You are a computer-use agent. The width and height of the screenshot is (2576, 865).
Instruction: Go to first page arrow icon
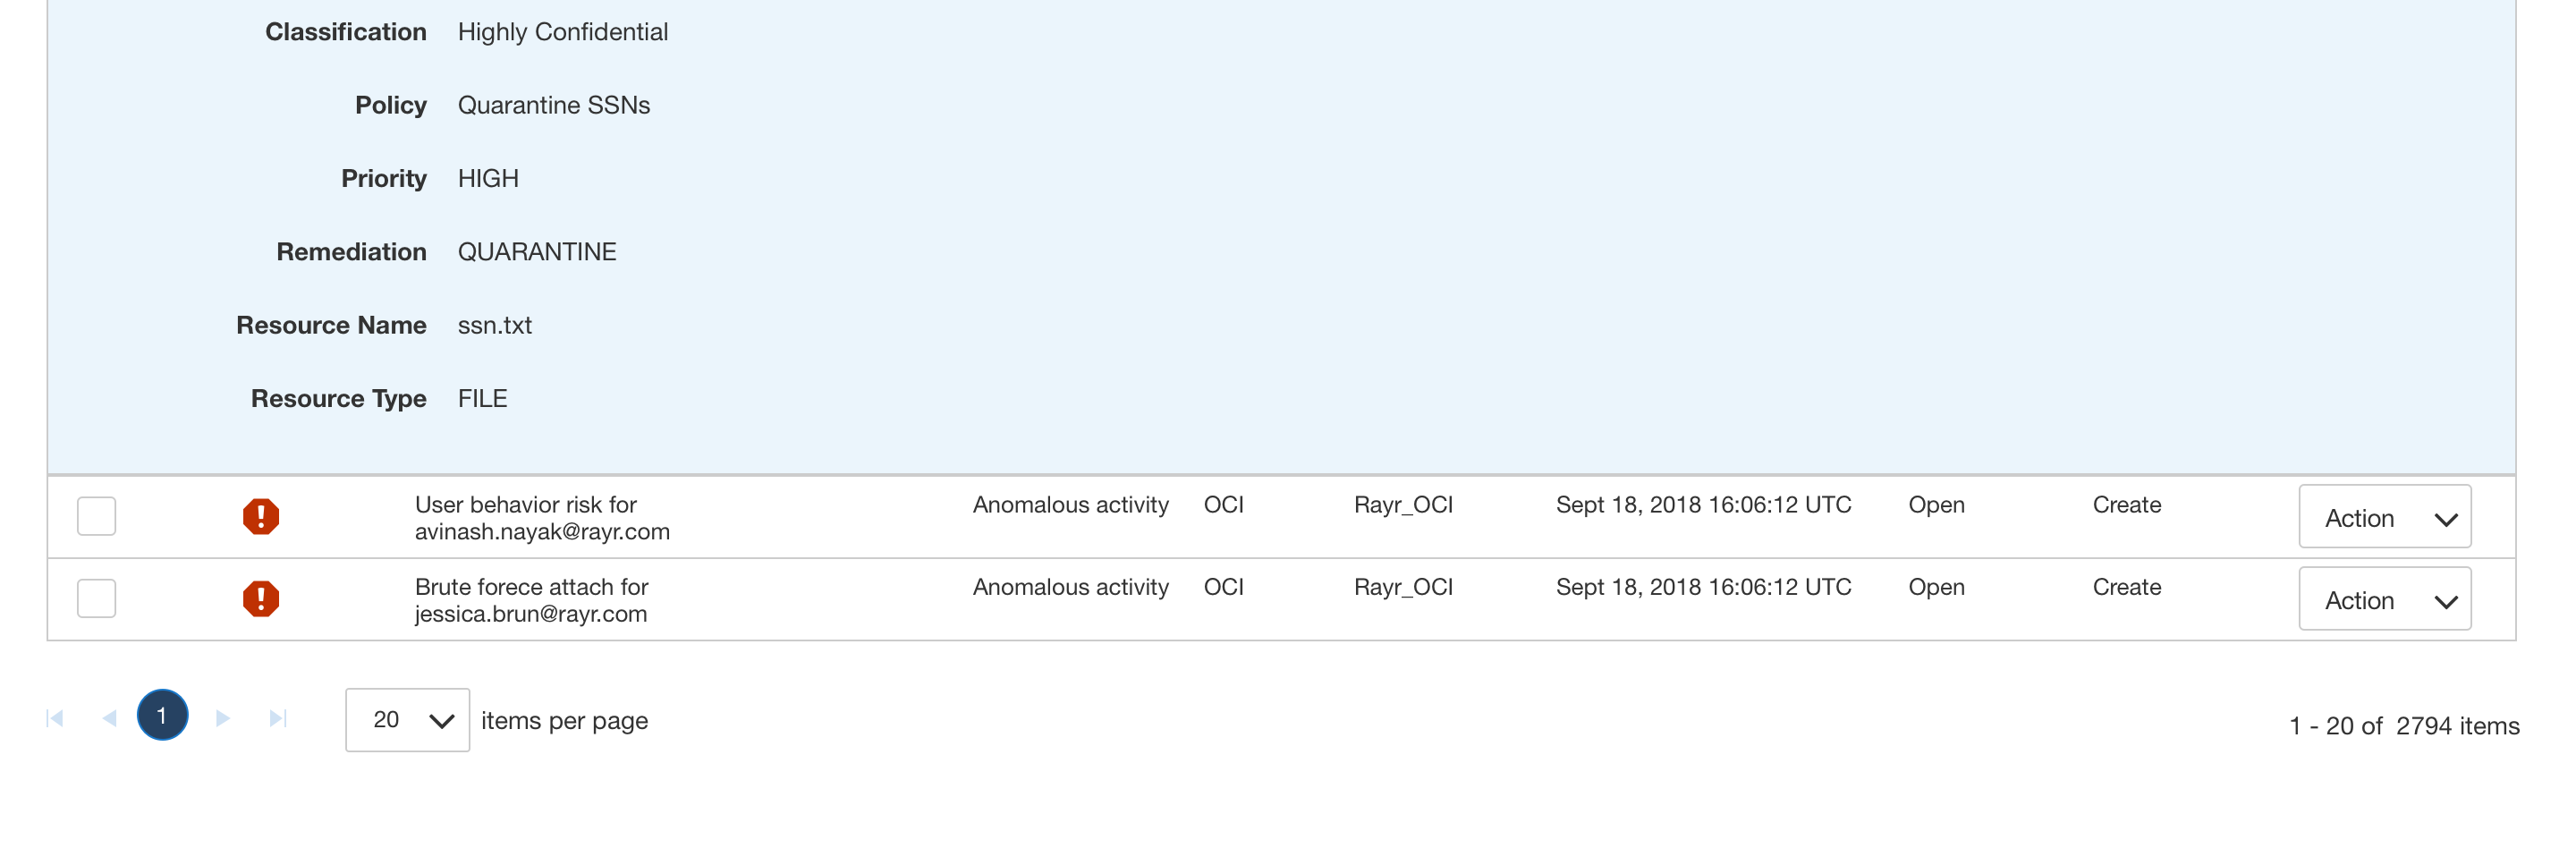click(56, 717)
